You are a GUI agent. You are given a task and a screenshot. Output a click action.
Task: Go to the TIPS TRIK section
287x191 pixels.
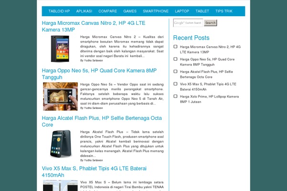pyautogui.click(x=224, y=11)
